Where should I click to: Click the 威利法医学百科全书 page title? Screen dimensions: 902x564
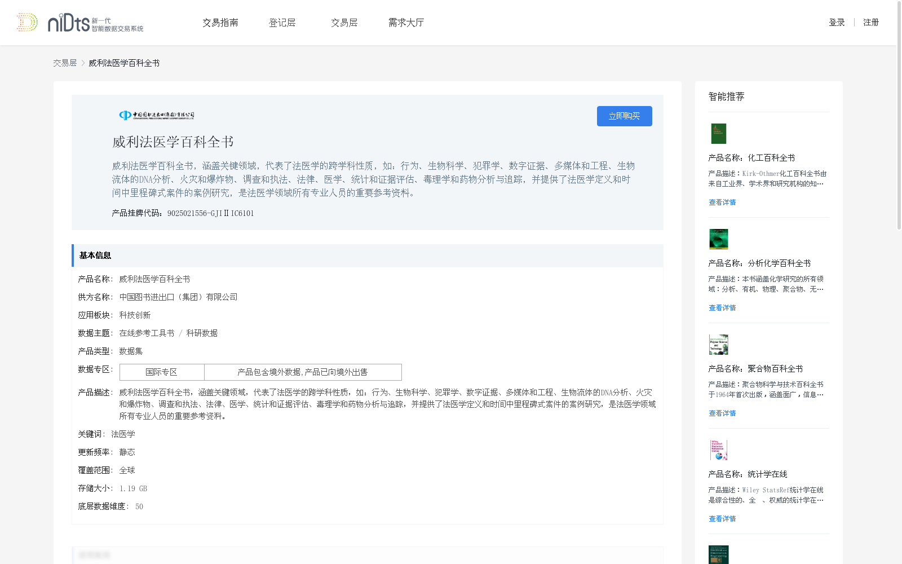tap(173, 142)
